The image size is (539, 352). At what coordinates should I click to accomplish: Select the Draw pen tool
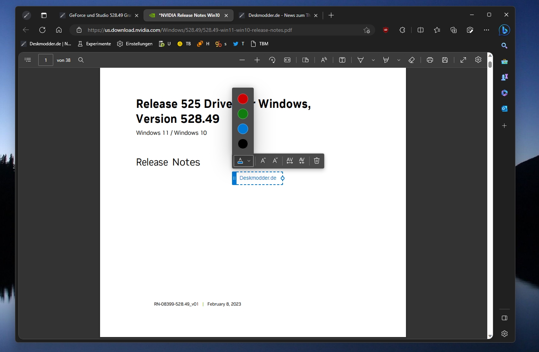[361, 60]
